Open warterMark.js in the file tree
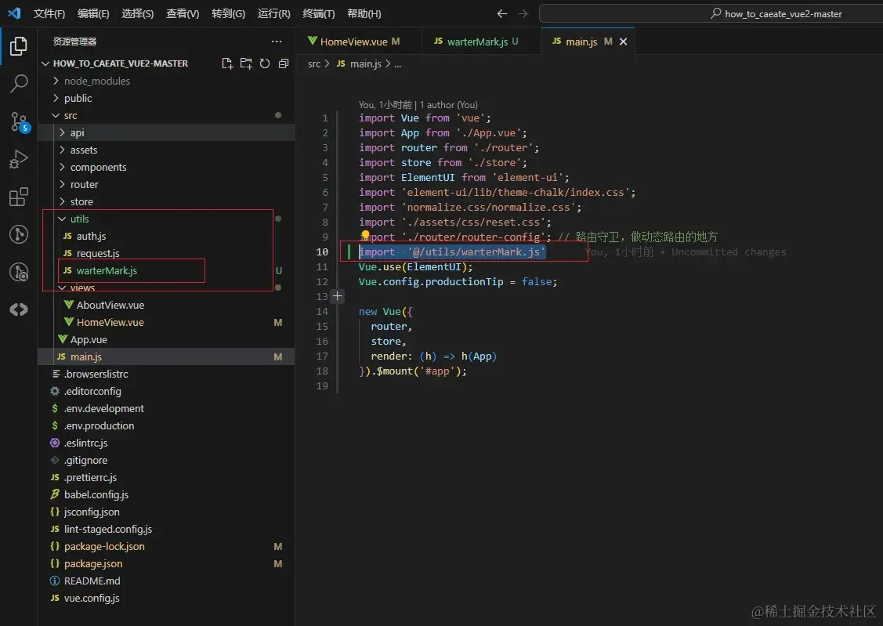Image resolution: width=883 pixels, height=626 pixels. pos(166,271)
